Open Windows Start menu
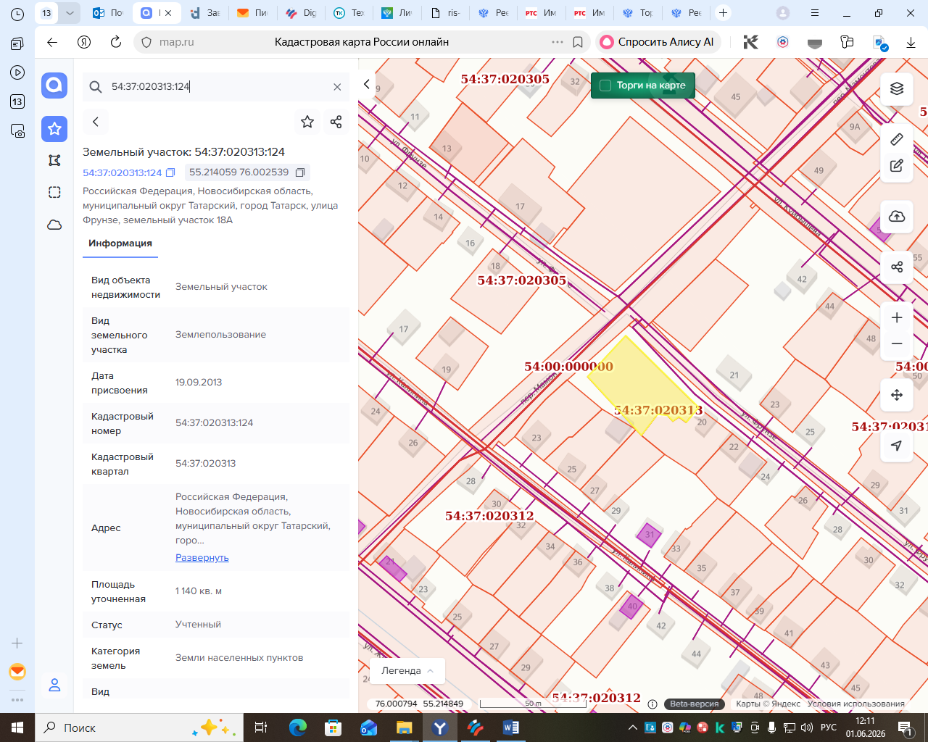The width and height of the screenshot is (928, 742). 17,728
